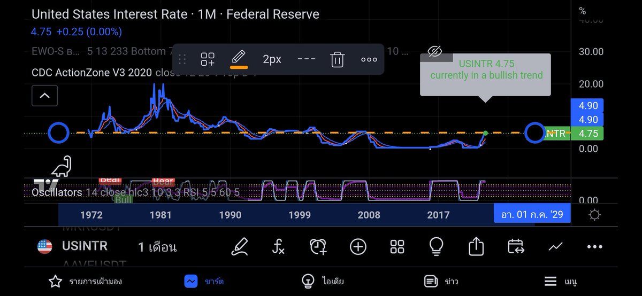Tap the 1990 time axis label

[230, 215]
